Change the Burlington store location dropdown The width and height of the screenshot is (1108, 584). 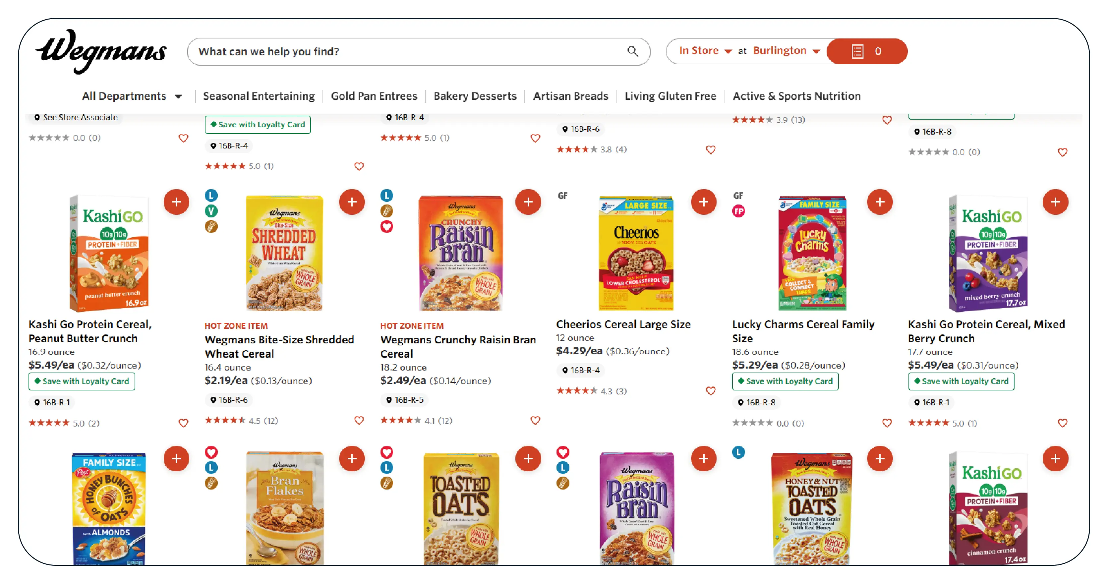tap(786, 51)
